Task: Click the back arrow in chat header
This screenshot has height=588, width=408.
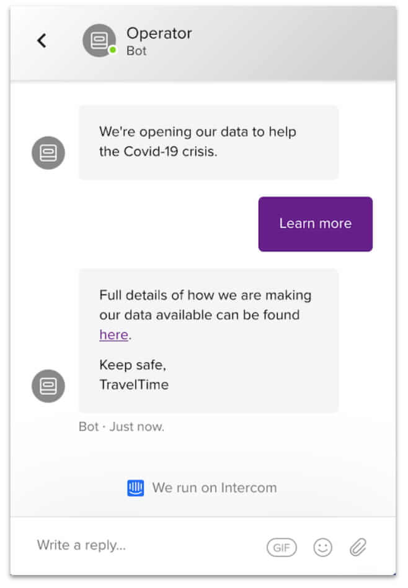Action: tap(42, 41)
